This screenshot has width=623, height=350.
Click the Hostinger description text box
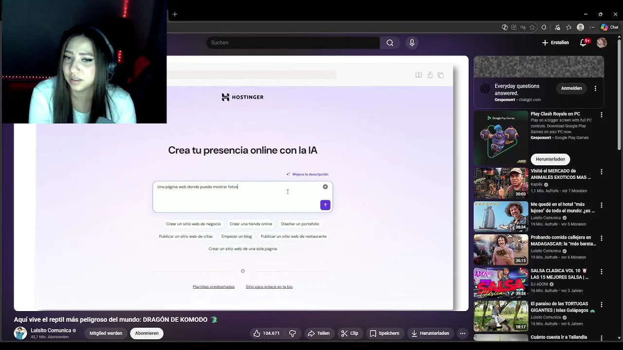[242, 197]
